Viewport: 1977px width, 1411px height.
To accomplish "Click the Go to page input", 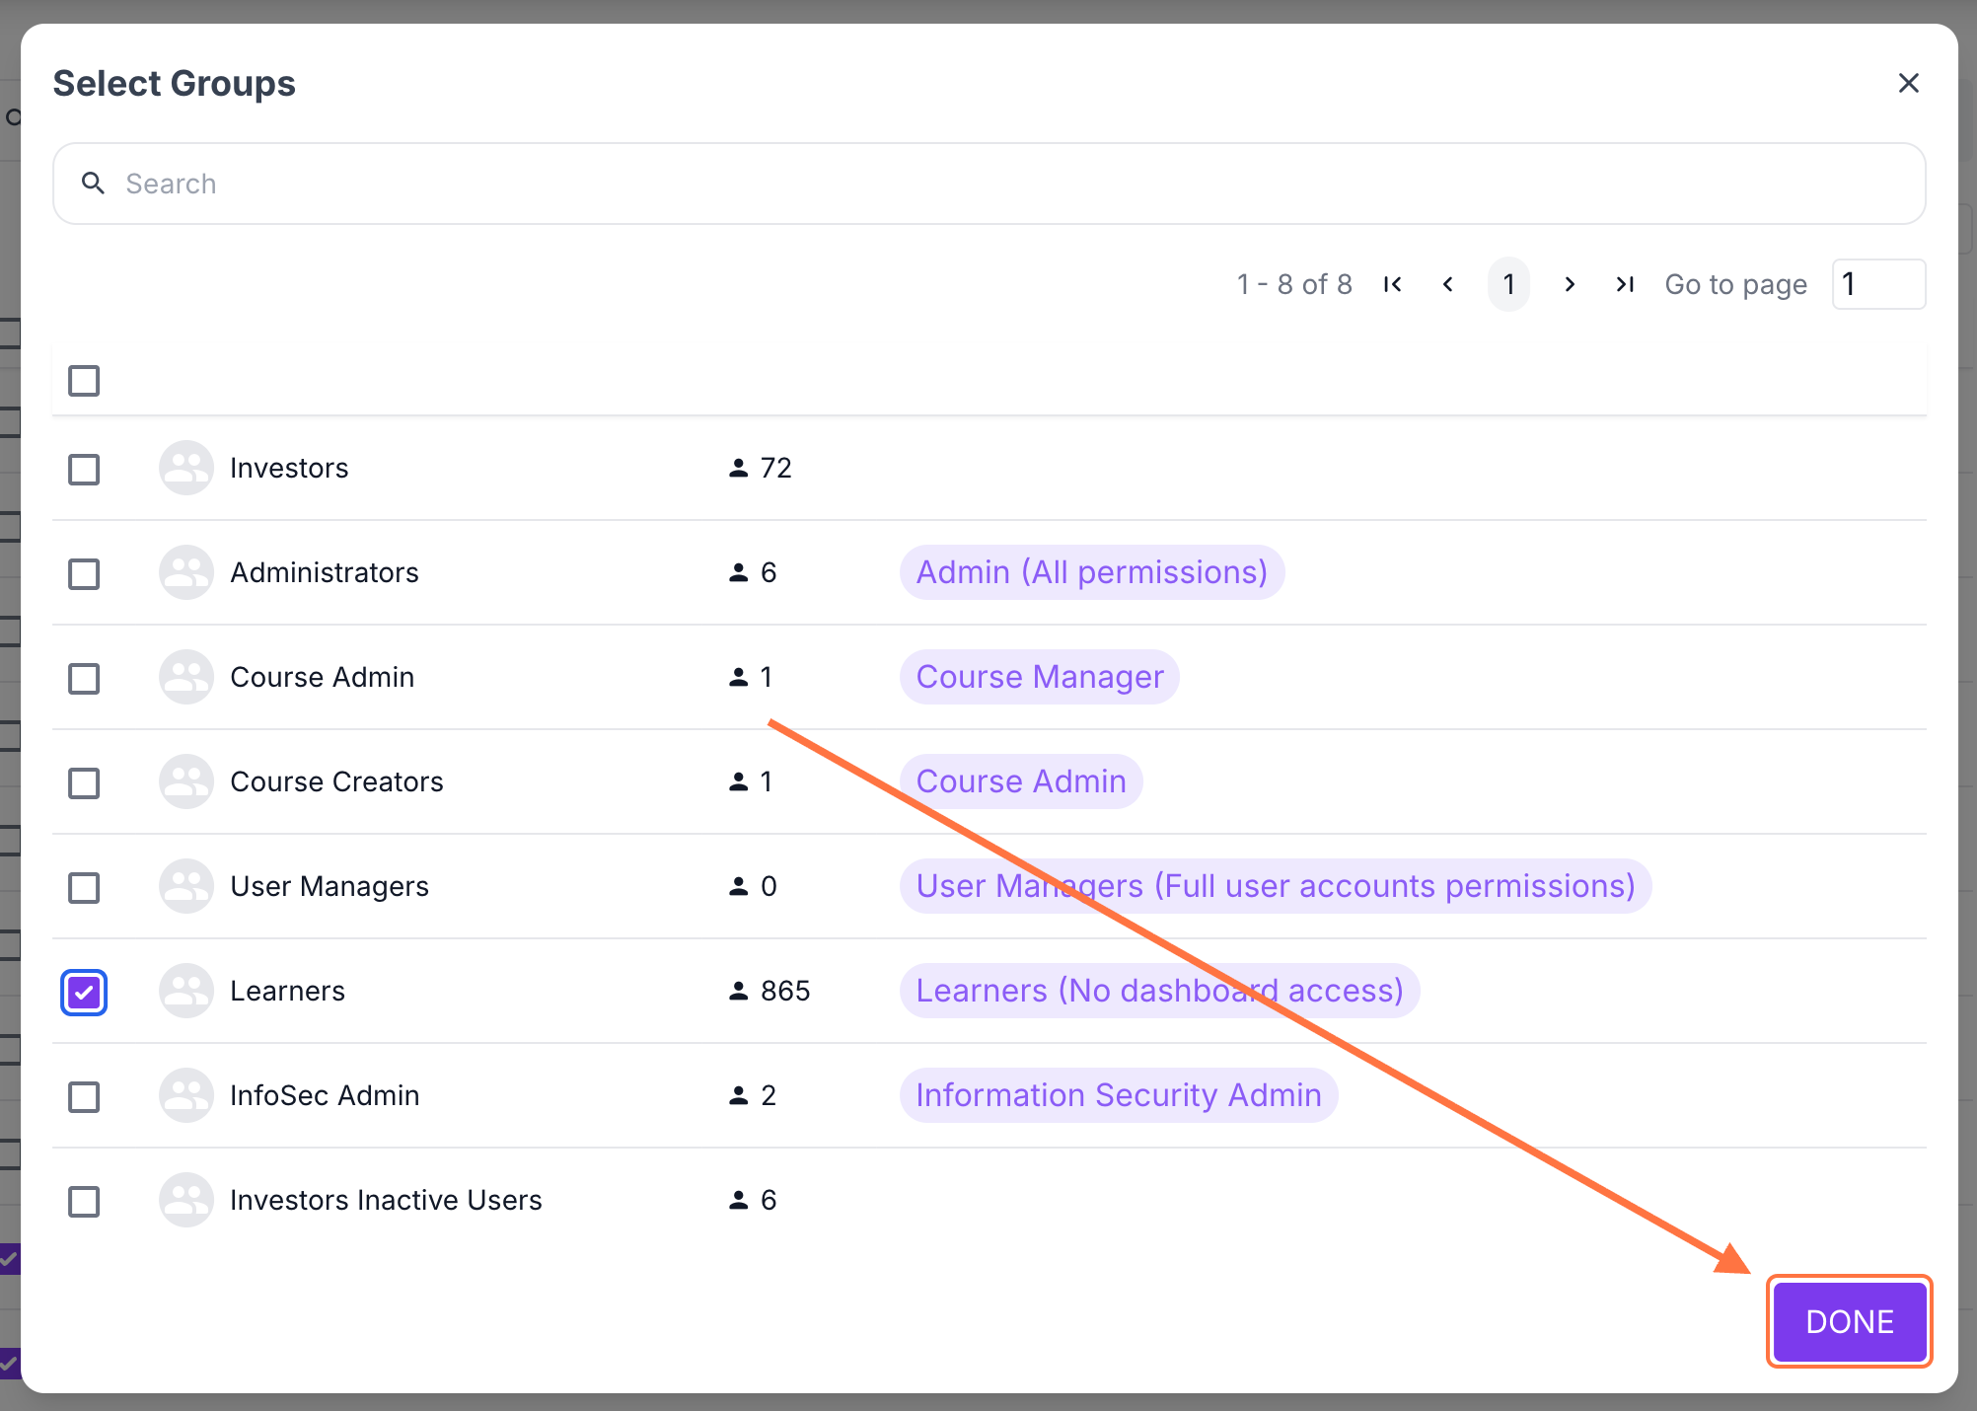I will click(1877, 284).
